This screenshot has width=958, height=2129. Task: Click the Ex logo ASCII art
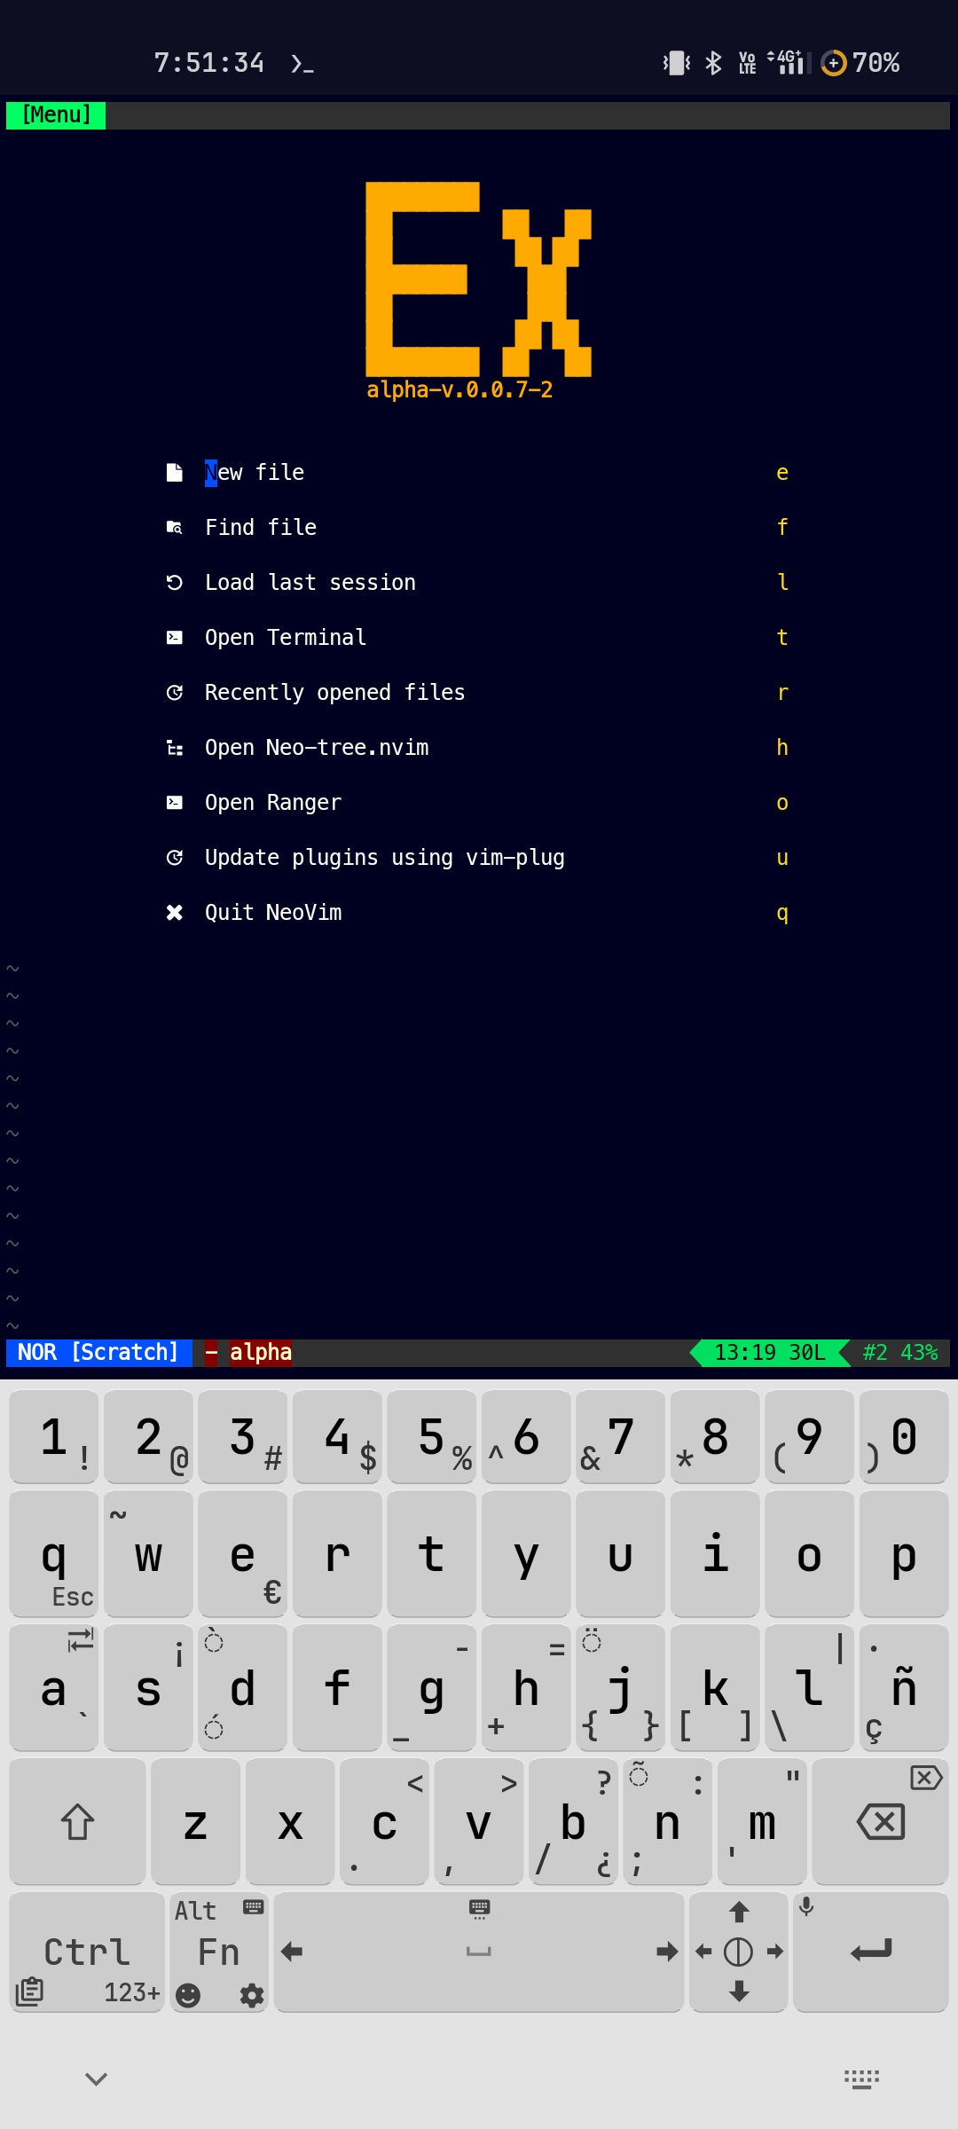tap(479, 279)
